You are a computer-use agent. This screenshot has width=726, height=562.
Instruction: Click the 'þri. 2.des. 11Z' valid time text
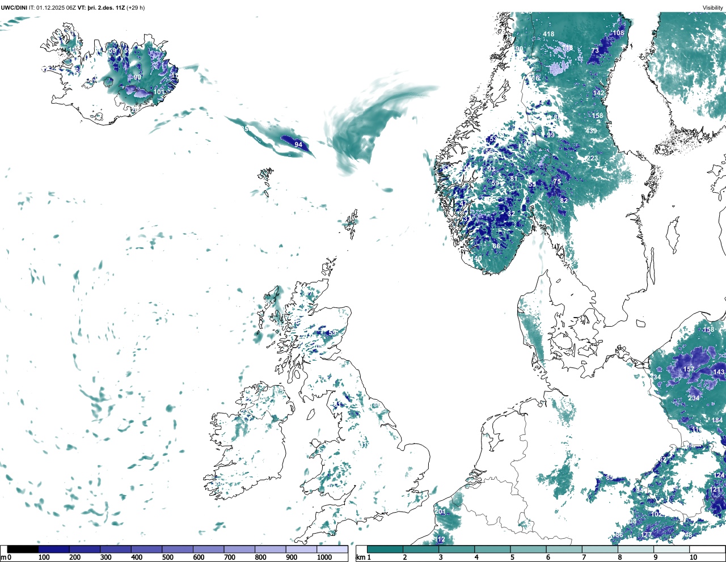[x=106, y=8]
